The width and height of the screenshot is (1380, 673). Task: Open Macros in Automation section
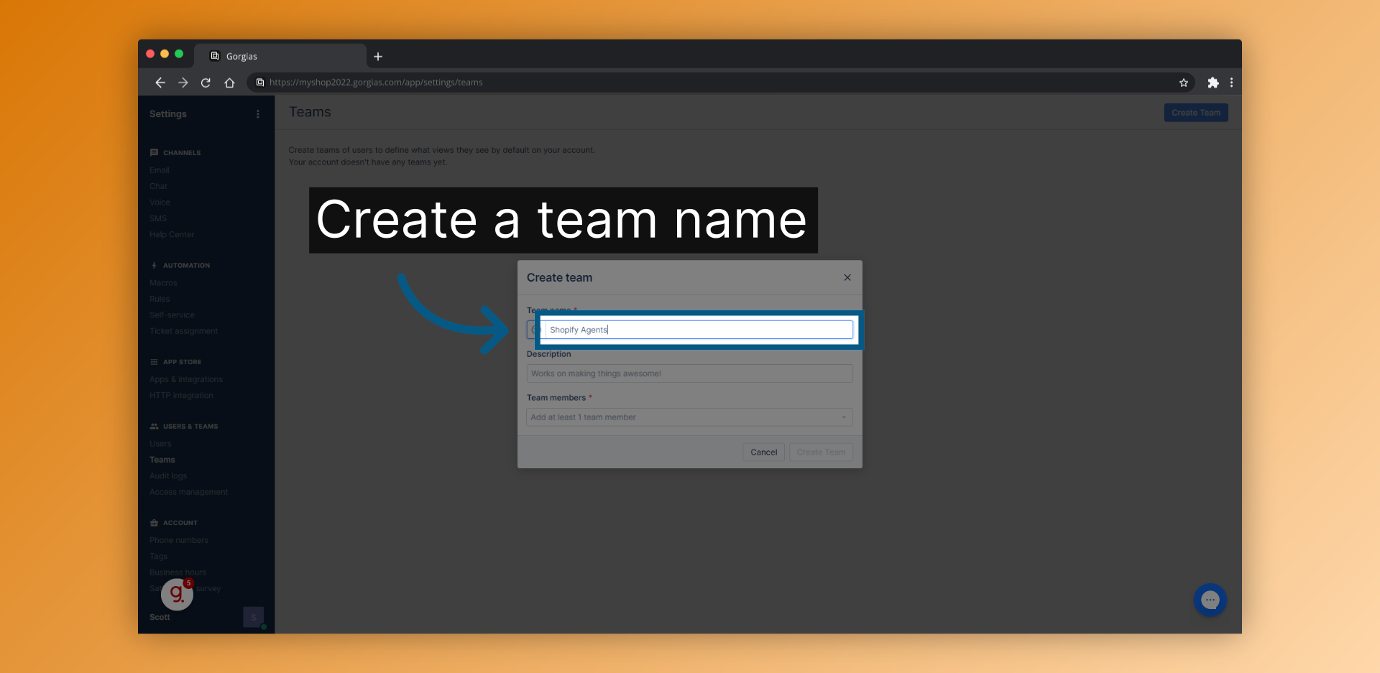click(x=163, y=283)
